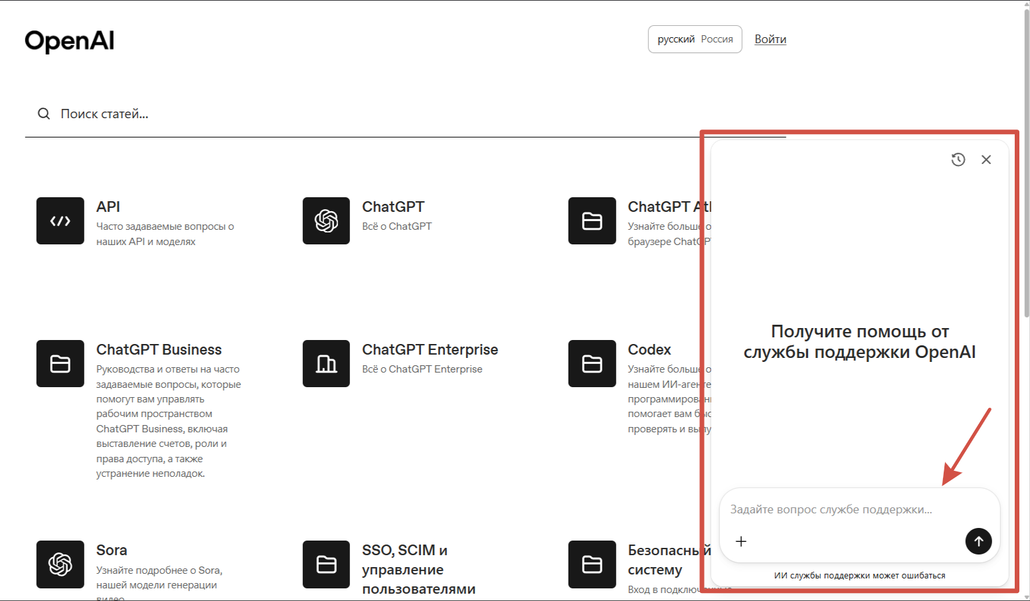Focus the Поиск статей search field
Screen dimensions: 1030x601
[x=405, y=114]
